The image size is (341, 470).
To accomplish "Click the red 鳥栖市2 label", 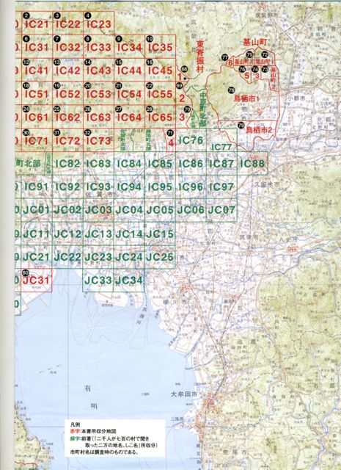I will click(x=259, y=130).
